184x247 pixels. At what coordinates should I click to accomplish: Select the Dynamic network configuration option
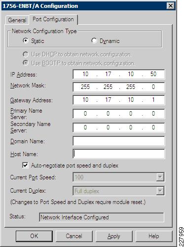tap(94, 41)
